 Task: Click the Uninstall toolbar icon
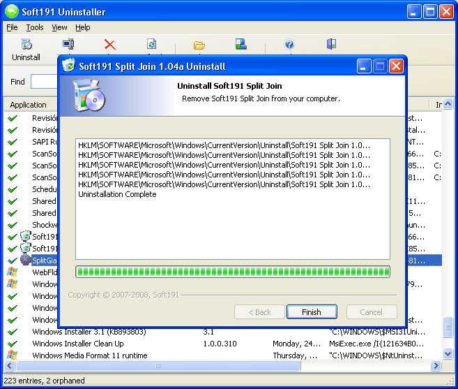pyautogui.click(x=26, y=45)
